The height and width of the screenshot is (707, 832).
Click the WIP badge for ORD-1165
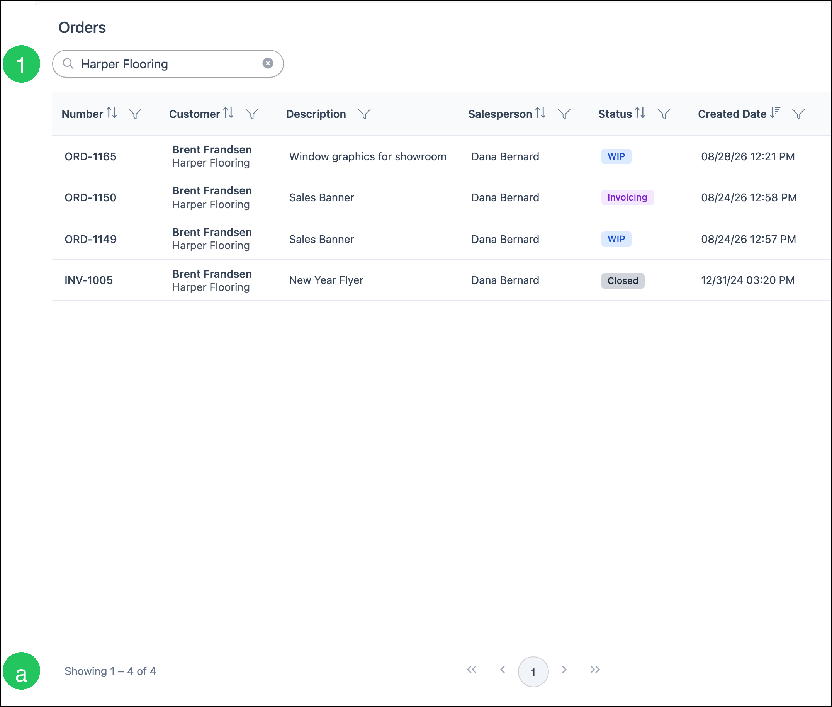(x=616, y=156)
